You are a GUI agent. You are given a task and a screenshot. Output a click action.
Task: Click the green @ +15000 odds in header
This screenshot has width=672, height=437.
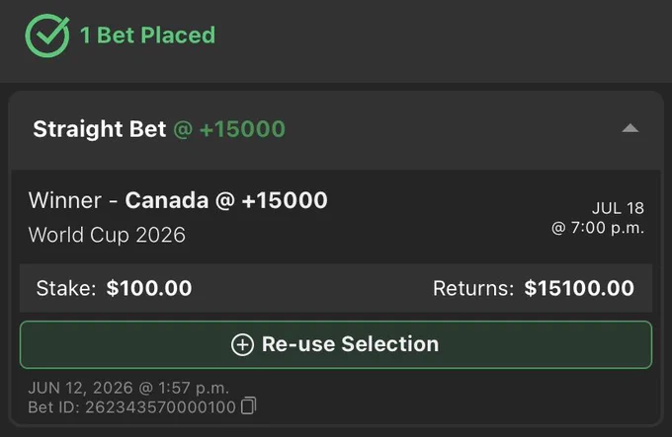click(229, 129)
